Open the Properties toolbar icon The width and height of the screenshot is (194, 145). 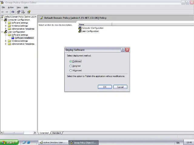click(x=18, y=12)
